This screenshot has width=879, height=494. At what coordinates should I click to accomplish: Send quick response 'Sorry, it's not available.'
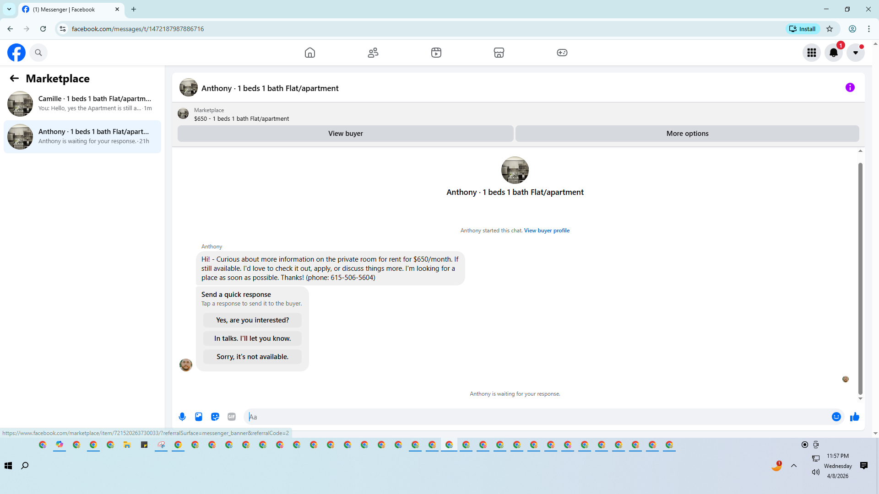click(252, 357)
